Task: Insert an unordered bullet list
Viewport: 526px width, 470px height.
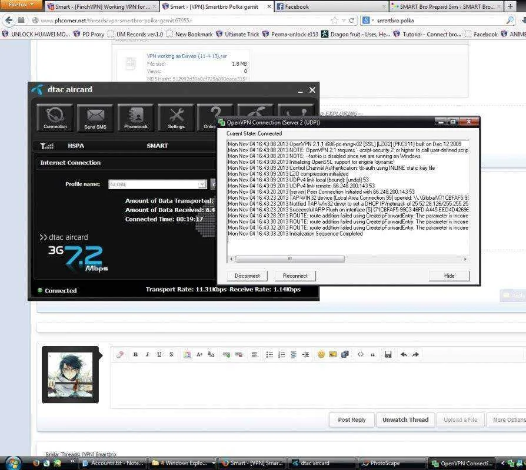Action: 269,354
